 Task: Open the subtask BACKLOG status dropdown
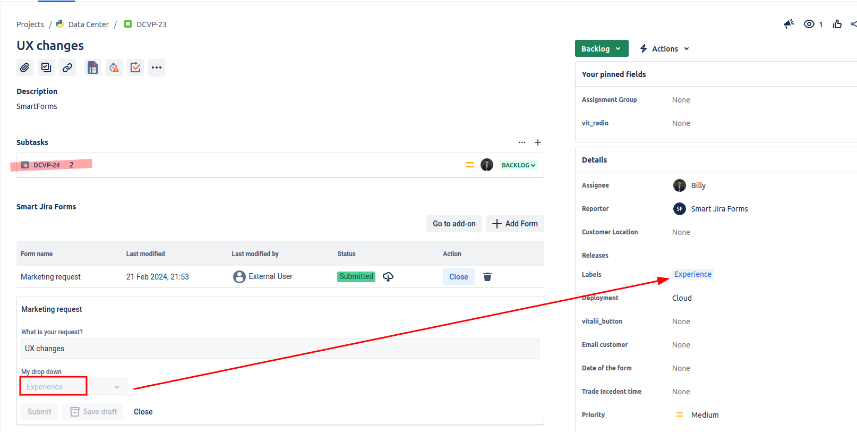click(x=518, y=165)
